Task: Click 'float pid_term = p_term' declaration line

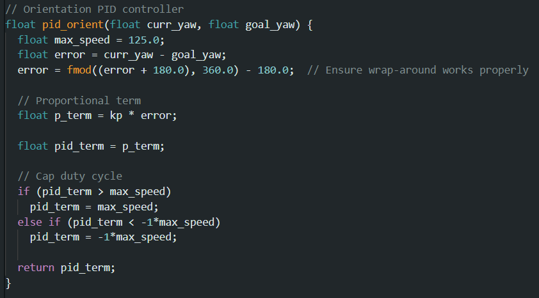Action: tap(92, 146)
